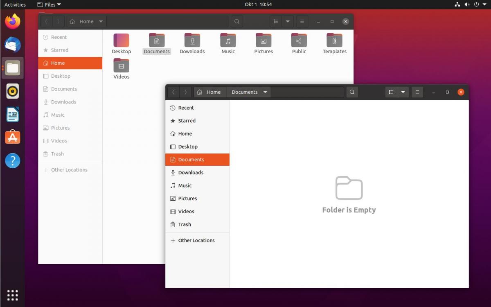Show applications grid in dock
The width and height of the screenshot is (491, 307).
tap(12, 295)
